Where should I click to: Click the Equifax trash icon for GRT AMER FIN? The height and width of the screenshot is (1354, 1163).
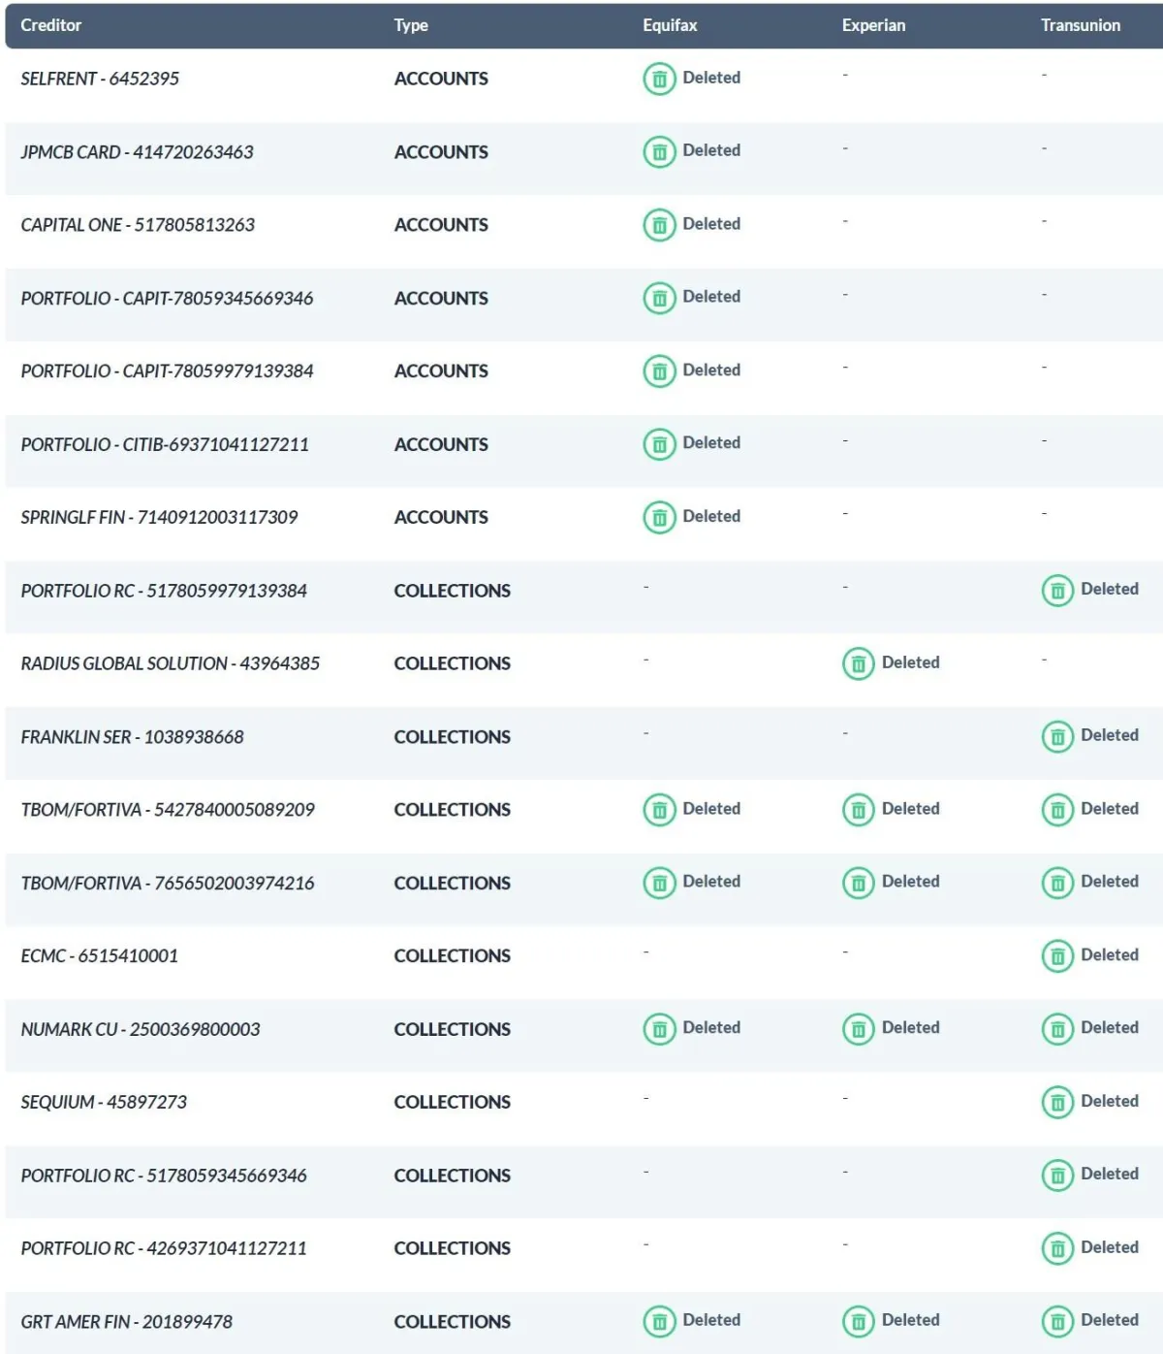click(659, 1321)
